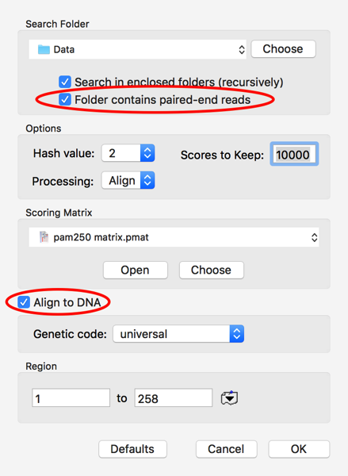Screen dimensions: 348x476
Task: Confirm with the OK button
Action: tap(299, 449)
